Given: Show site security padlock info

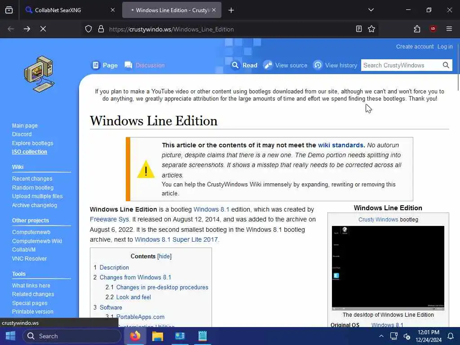Looking at the screenshot, I should pos(101,29).
